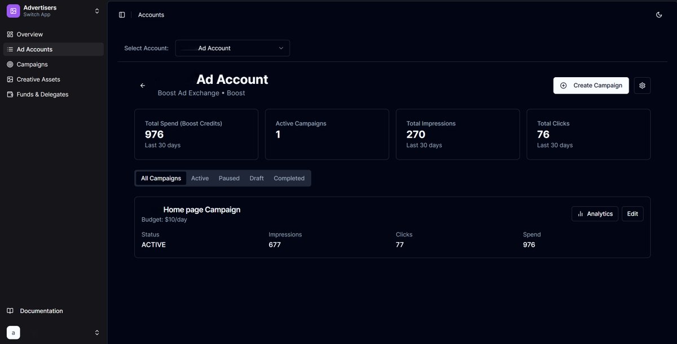Click the Create Campaign button
Screen dimensions: 677x344
[591, 86]
